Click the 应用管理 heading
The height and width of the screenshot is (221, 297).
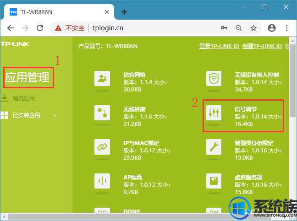(x=27, y=77)
